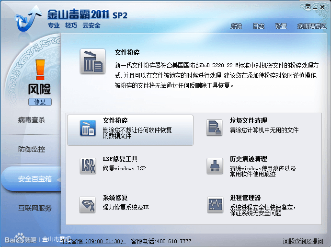Click the File Shredder (文件粉碎) tool icon
This screenshot has height=247, width=331.
pos(88,128)
